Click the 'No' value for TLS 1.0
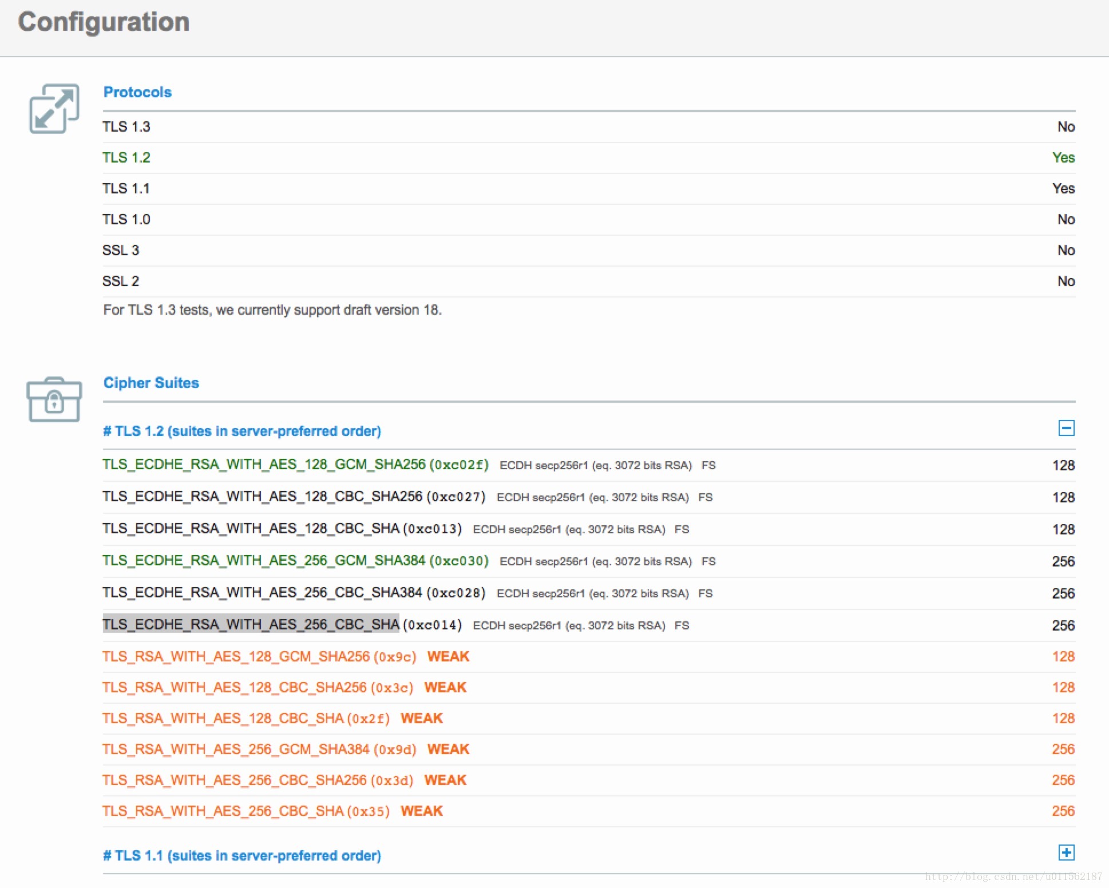The image size is (1109, 888). (1066, 219)
